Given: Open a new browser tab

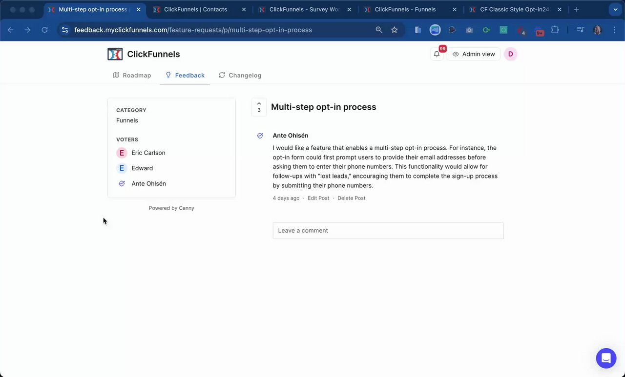Looking at the screenshot, I should pos(577,10).
